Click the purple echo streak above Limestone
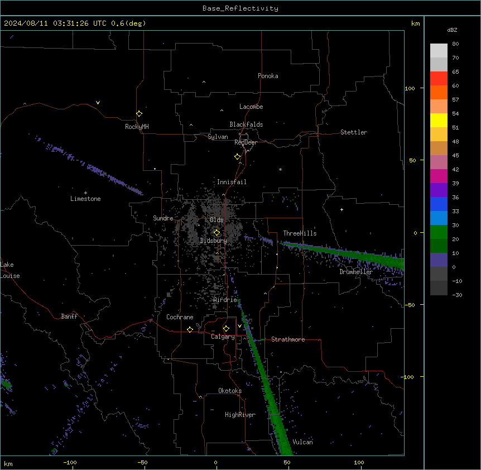 coord(89,166)
